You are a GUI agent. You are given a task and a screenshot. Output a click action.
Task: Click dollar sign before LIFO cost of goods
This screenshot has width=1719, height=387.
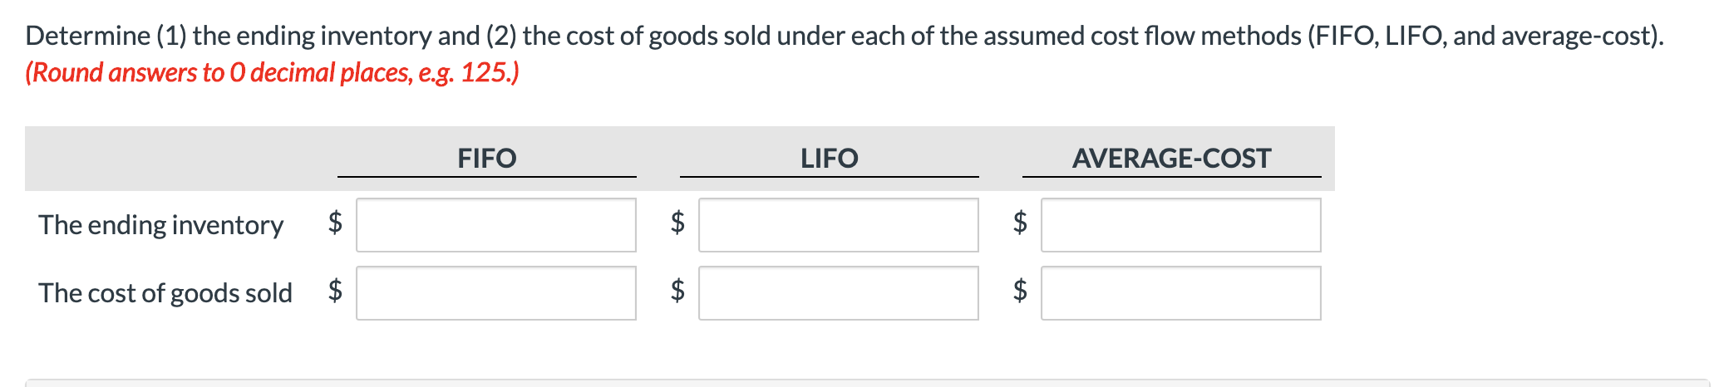click(x=677, y=290)
